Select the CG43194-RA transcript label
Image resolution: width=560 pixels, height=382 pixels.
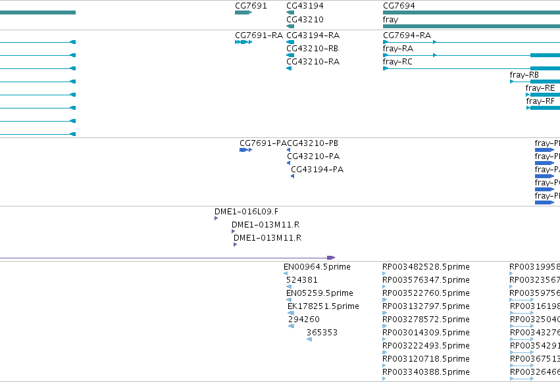pyautogui.click(x=313, y=36)
